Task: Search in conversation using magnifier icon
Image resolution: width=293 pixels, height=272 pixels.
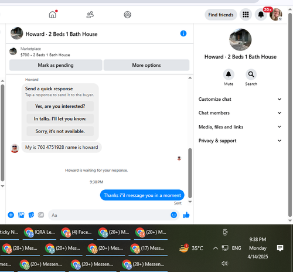Action: click(251, 74)
